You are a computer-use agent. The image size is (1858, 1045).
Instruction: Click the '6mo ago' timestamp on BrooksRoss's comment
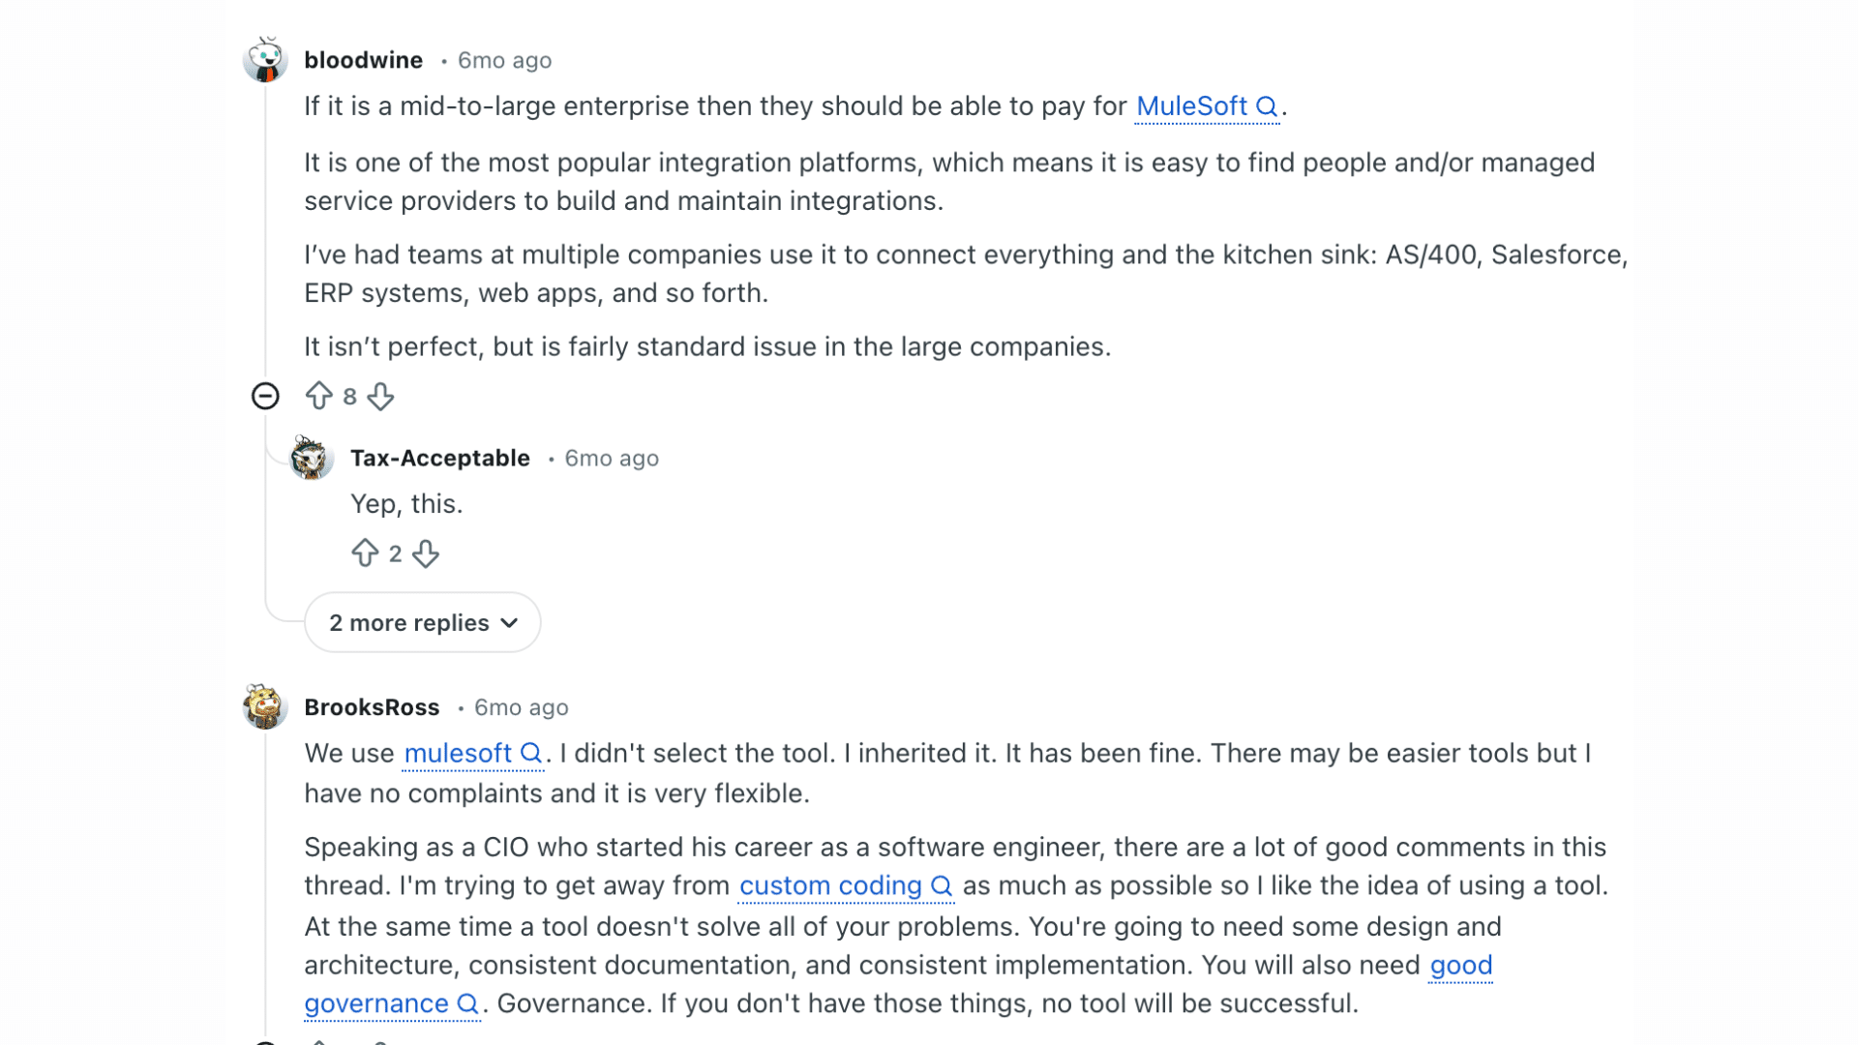521,707
